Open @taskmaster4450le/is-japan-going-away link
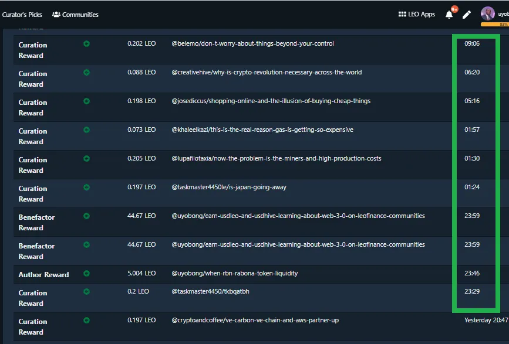This screenshot has height=344, width=509. tap(229, 187)
